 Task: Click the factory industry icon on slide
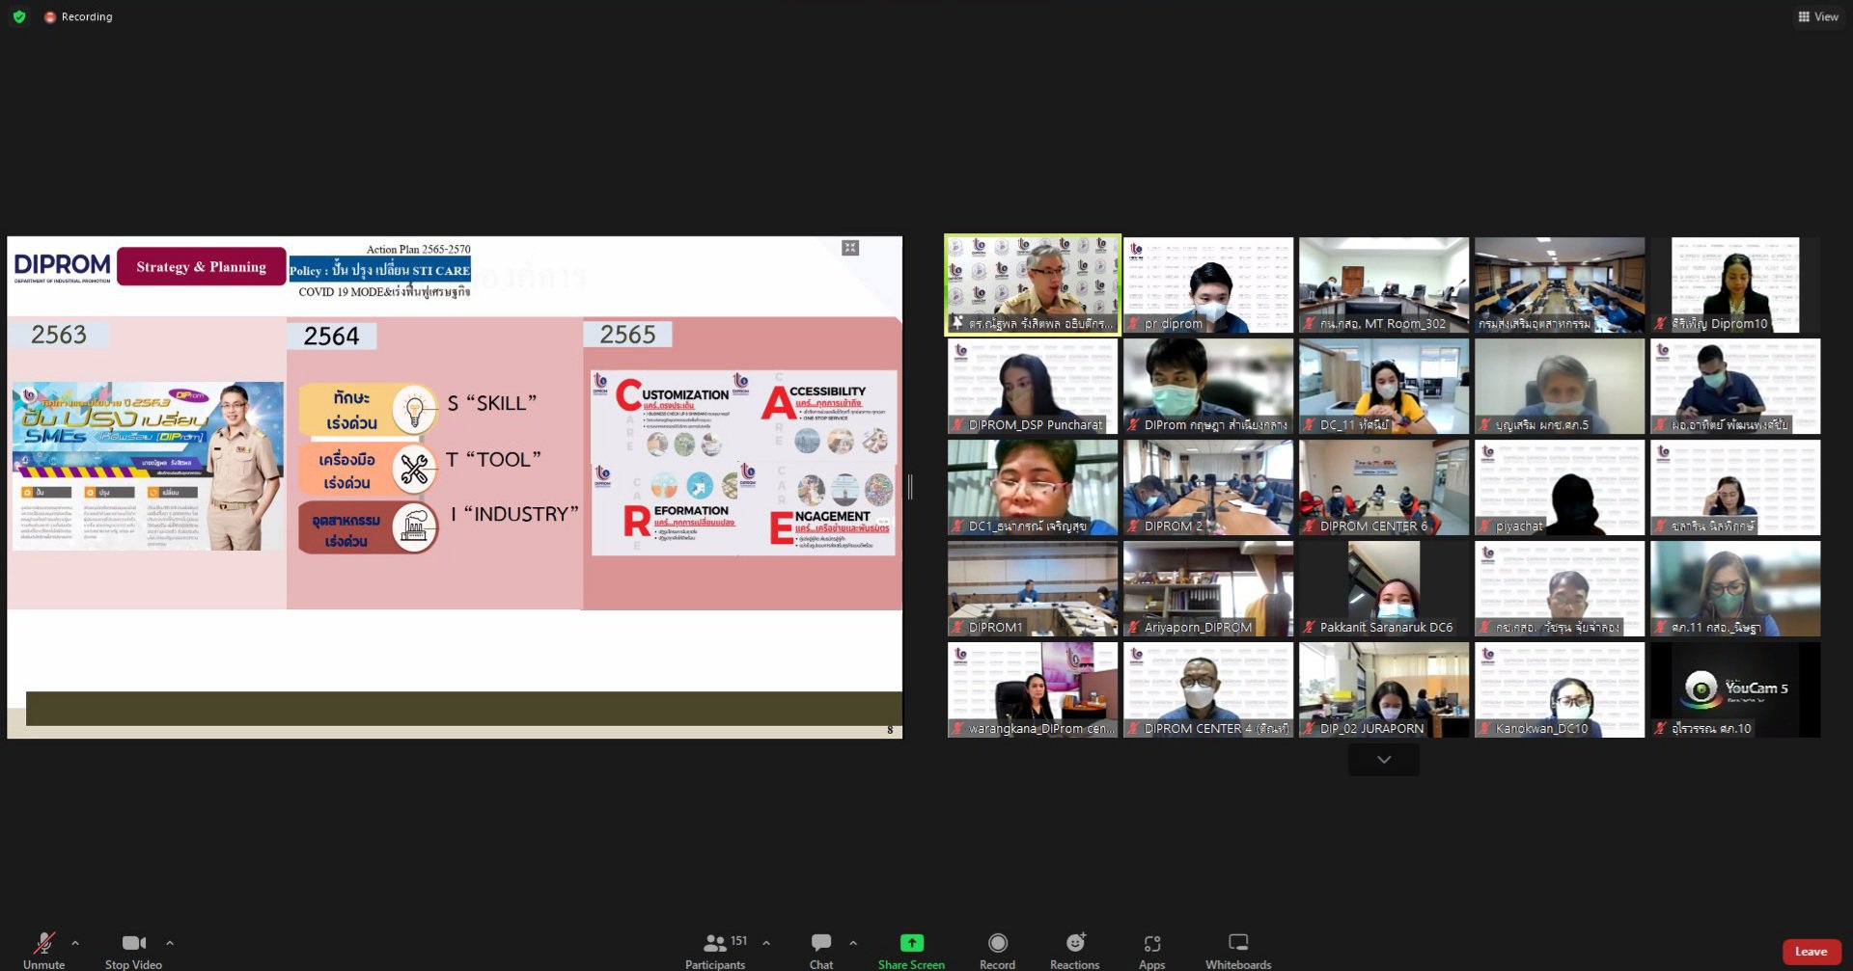pos(415,527)
